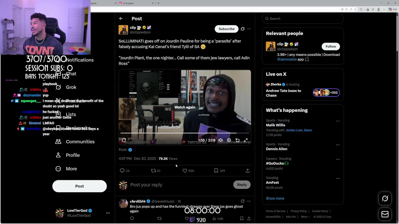The width and height of the screenshot is (399, 224).
Task: Share the main post
Action: coord(248,171)
